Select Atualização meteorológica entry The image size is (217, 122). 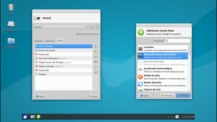[x=163, y=70]
